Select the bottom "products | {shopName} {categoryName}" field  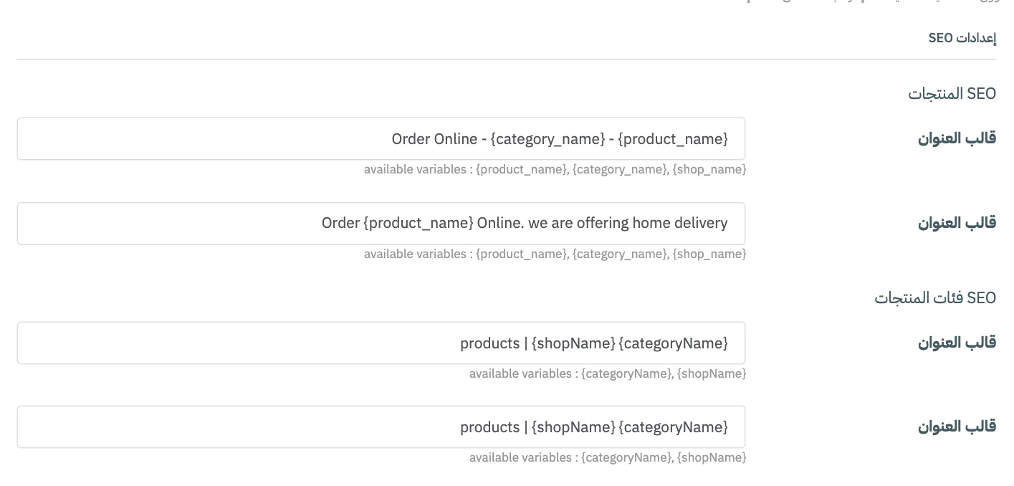pos(381,427)
